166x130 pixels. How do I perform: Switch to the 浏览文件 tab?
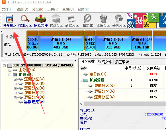(105, 62)
